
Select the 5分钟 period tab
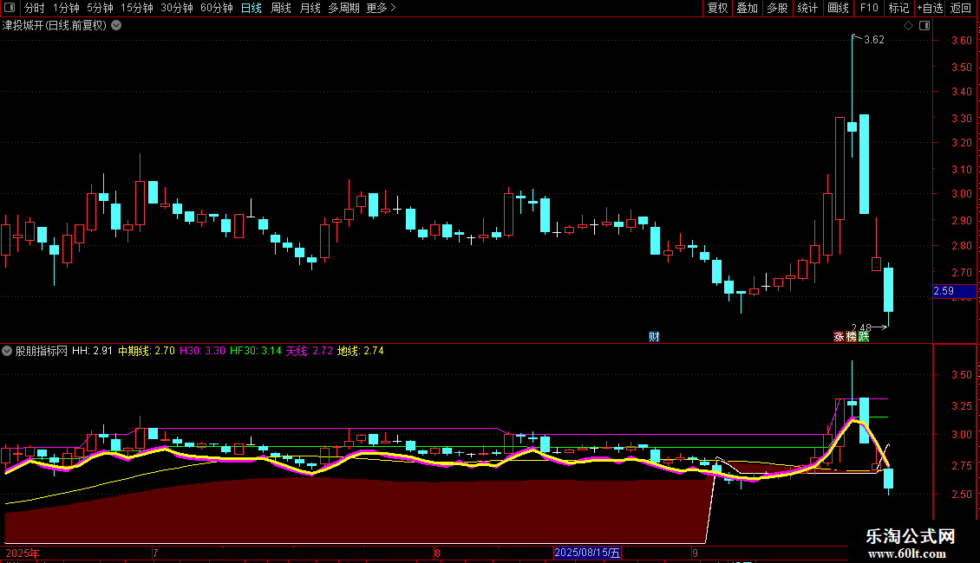[x=100, y=8]
